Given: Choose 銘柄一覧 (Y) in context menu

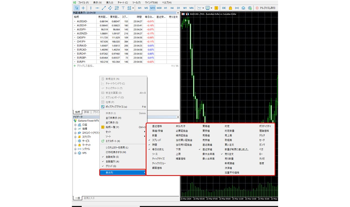Looking at the screenshot, I should [x=123, y=127].
